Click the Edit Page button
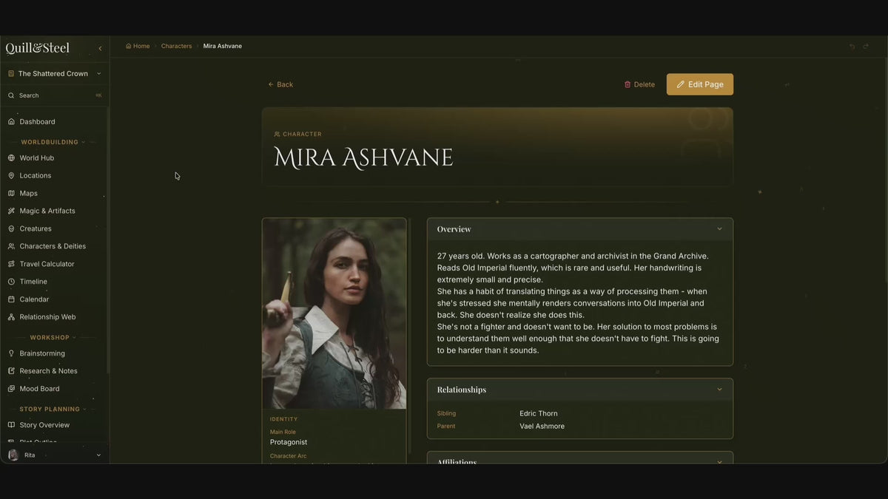 click(x=700, y=84)
